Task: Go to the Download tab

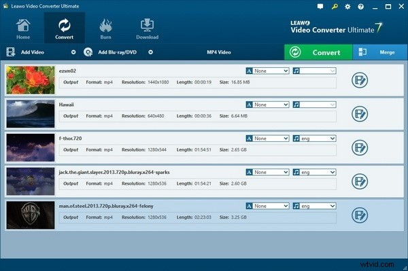Action: click(x=148, y=29)
